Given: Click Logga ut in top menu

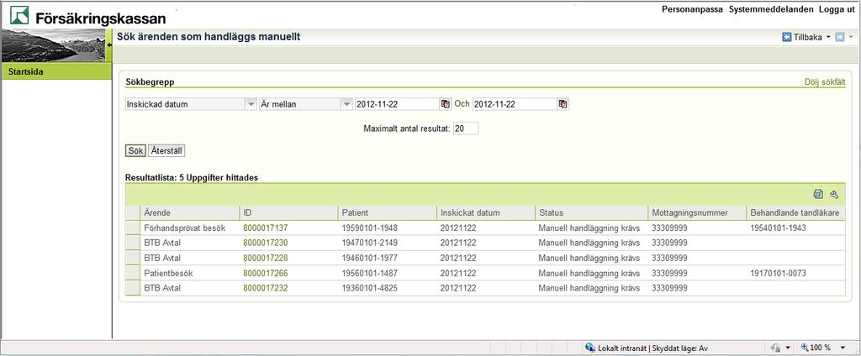Looking at the screenshot, I should (837, 9).
